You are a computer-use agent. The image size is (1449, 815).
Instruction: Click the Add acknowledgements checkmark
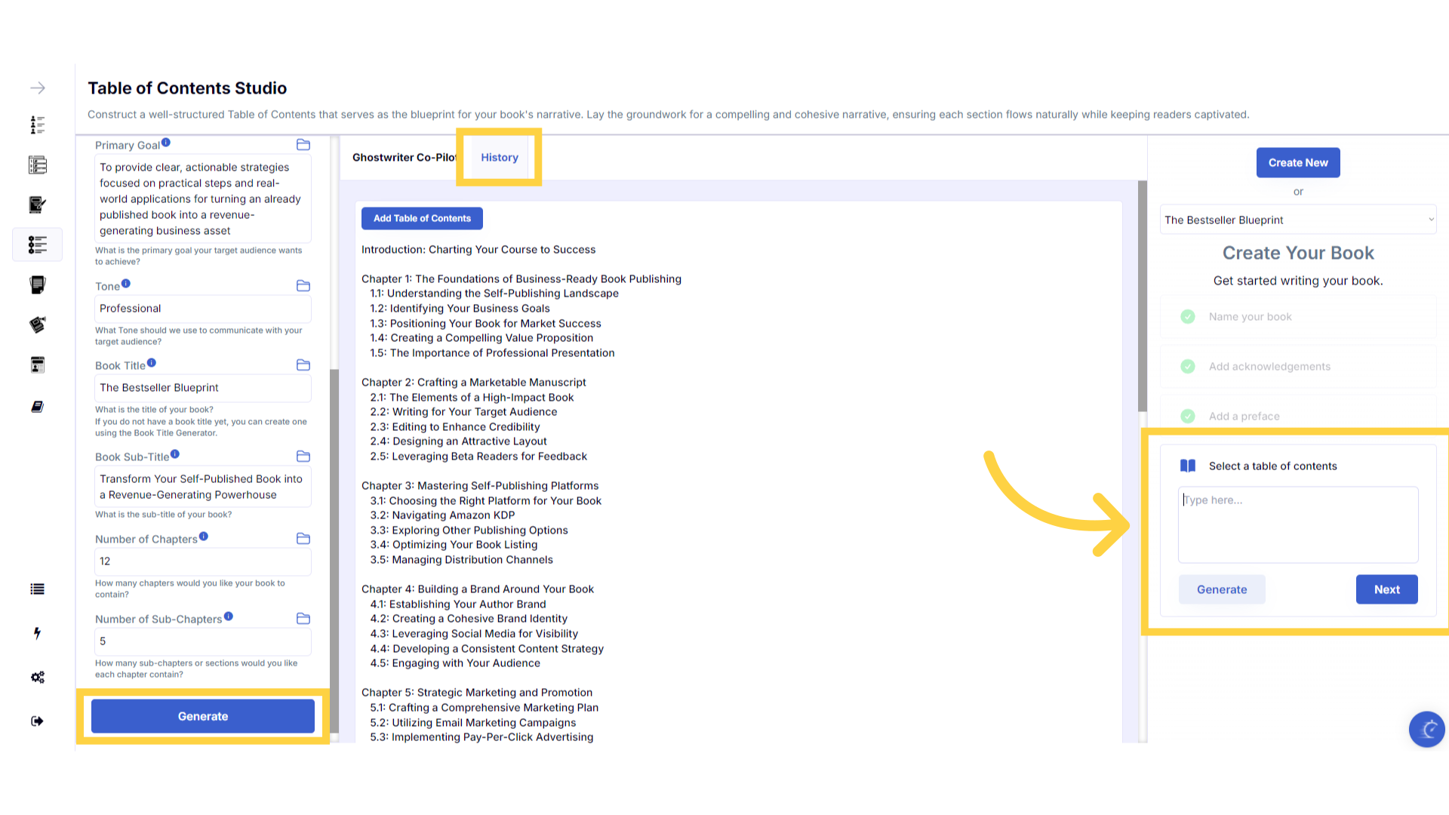1188,367
